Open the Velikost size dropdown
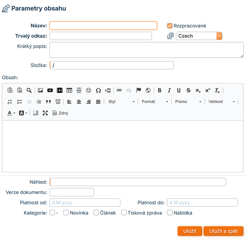This screenshot has width=247, height=241. pos(222,102)
